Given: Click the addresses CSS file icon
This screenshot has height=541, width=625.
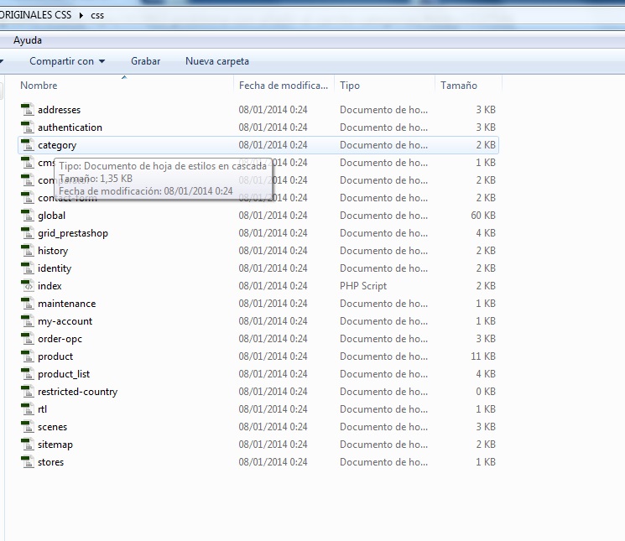Looking at the screenshot, I should coord(28,110).
